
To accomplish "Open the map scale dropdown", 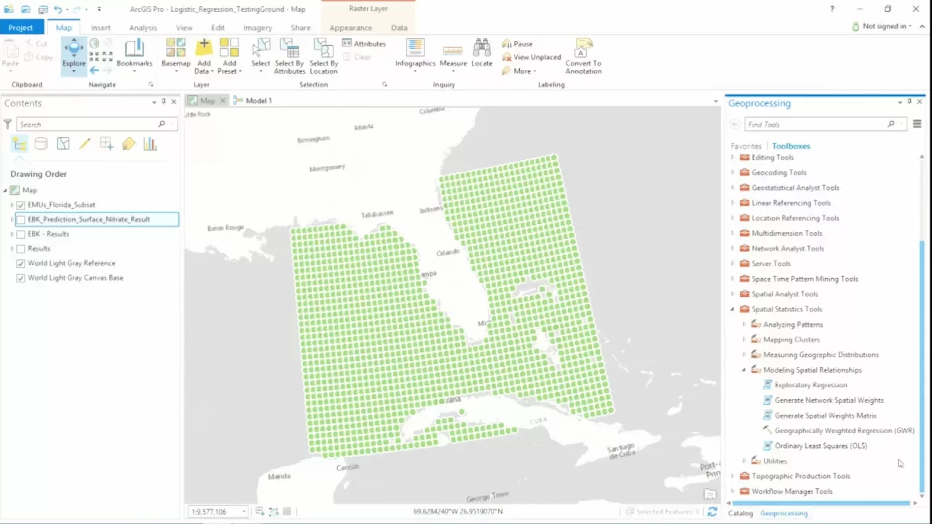I will point(244,512).
